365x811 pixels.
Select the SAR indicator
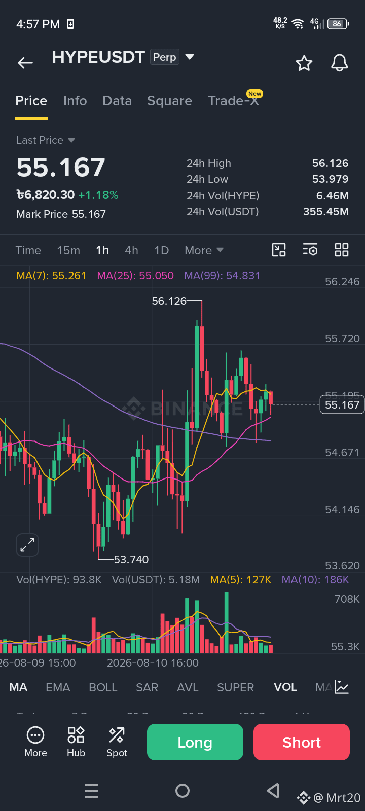click(x=147, y=687)
